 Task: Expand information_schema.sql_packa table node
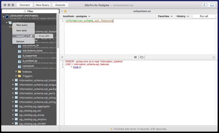13,89
